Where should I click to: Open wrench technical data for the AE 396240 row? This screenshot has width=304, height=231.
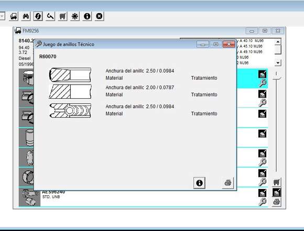point(262,202)
